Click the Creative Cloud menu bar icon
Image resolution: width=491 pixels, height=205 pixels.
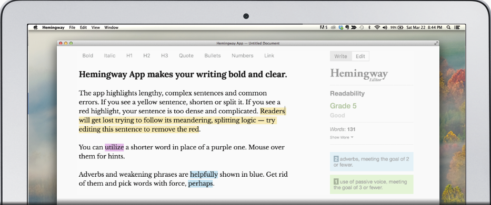[333, 27]
